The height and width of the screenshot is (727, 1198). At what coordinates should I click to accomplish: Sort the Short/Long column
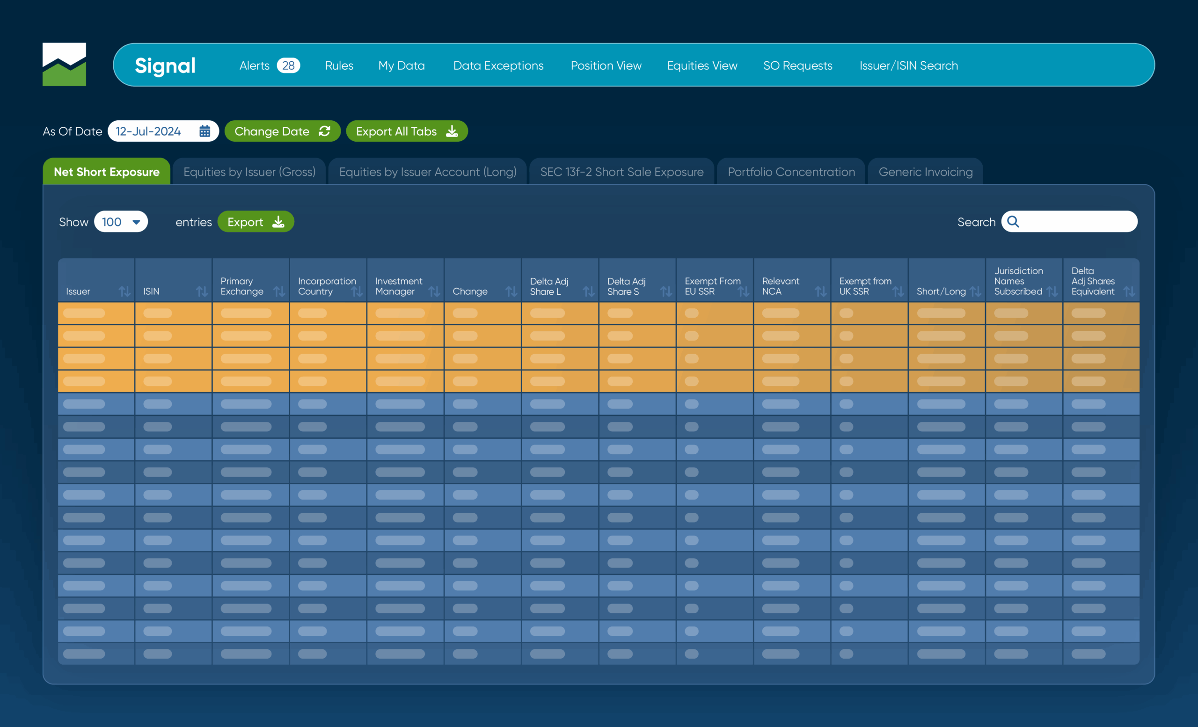coord(975,291)
